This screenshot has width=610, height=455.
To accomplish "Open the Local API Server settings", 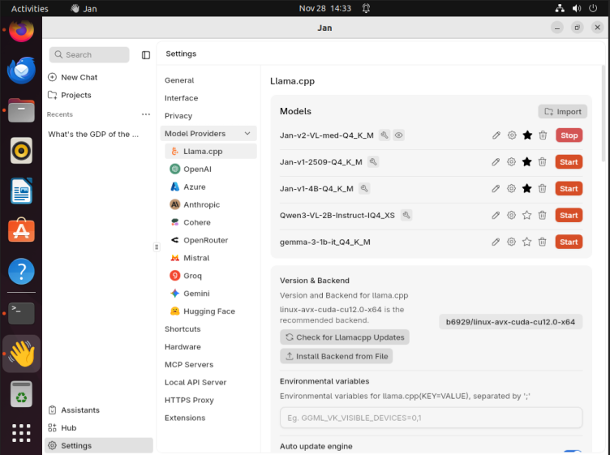I will pyautogui.click(x=195, y=382).
